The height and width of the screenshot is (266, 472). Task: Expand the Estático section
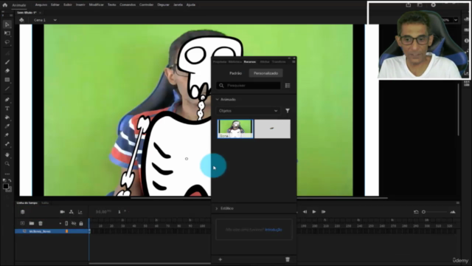coord(217,208)
